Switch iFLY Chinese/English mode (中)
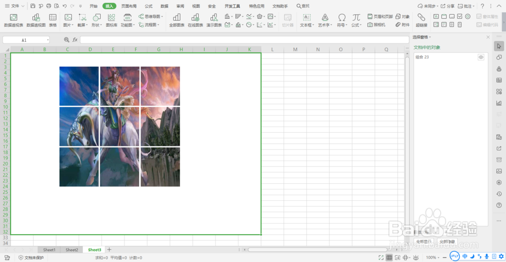 tap(465, 256)
